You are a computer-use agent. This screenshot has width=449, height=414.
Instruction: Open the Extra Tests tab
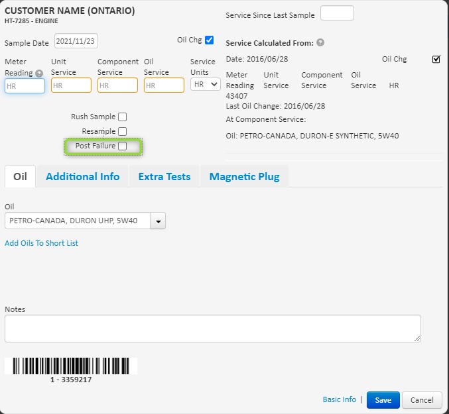coord(164,176)
